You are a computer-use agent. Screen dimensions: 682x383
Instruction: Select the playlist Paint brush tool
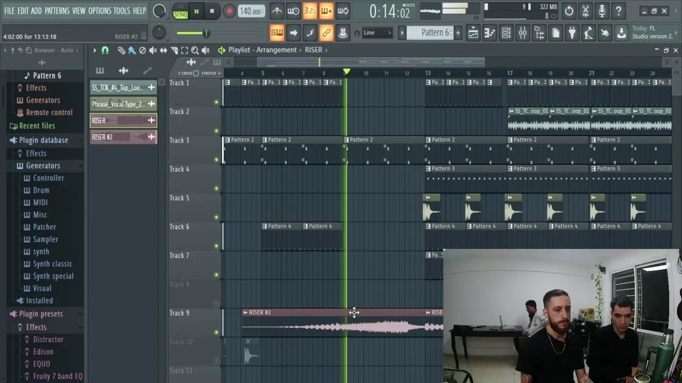(x=132, y=50)
